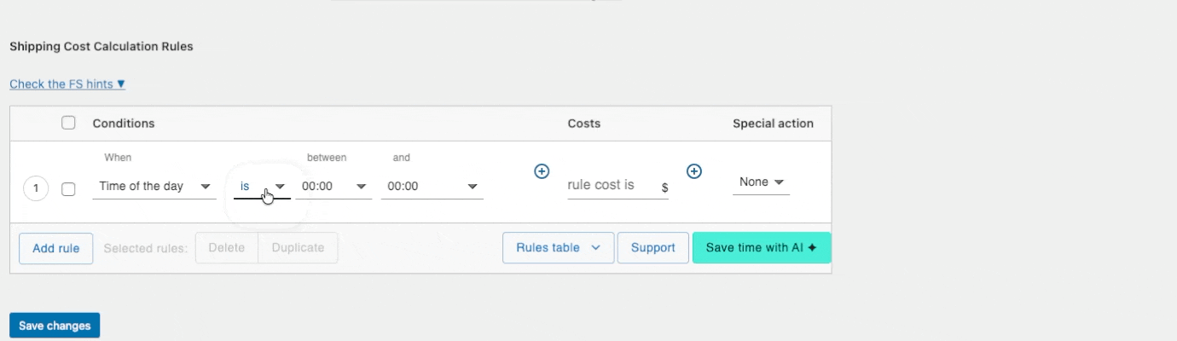Image resolution: width=1177 pixels, height=341 pixels.
Task: Click the plus icon next to rule cost
Action: (x=694, y=171)
